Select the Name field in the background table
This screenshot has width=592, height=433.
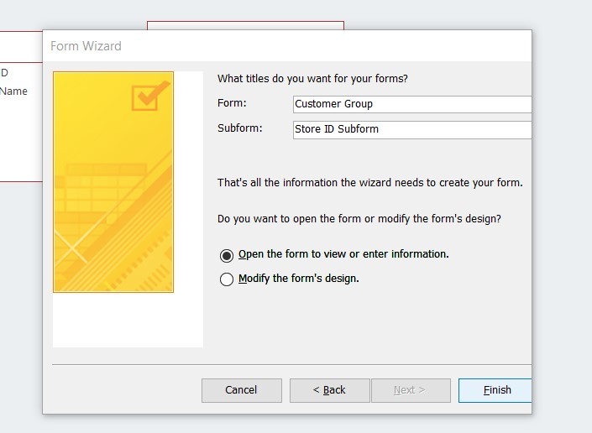tap(14, 91)
